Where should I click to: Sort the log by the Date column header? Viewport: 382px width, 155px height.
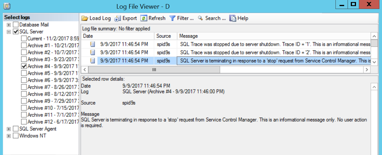(x=118, y=36)
